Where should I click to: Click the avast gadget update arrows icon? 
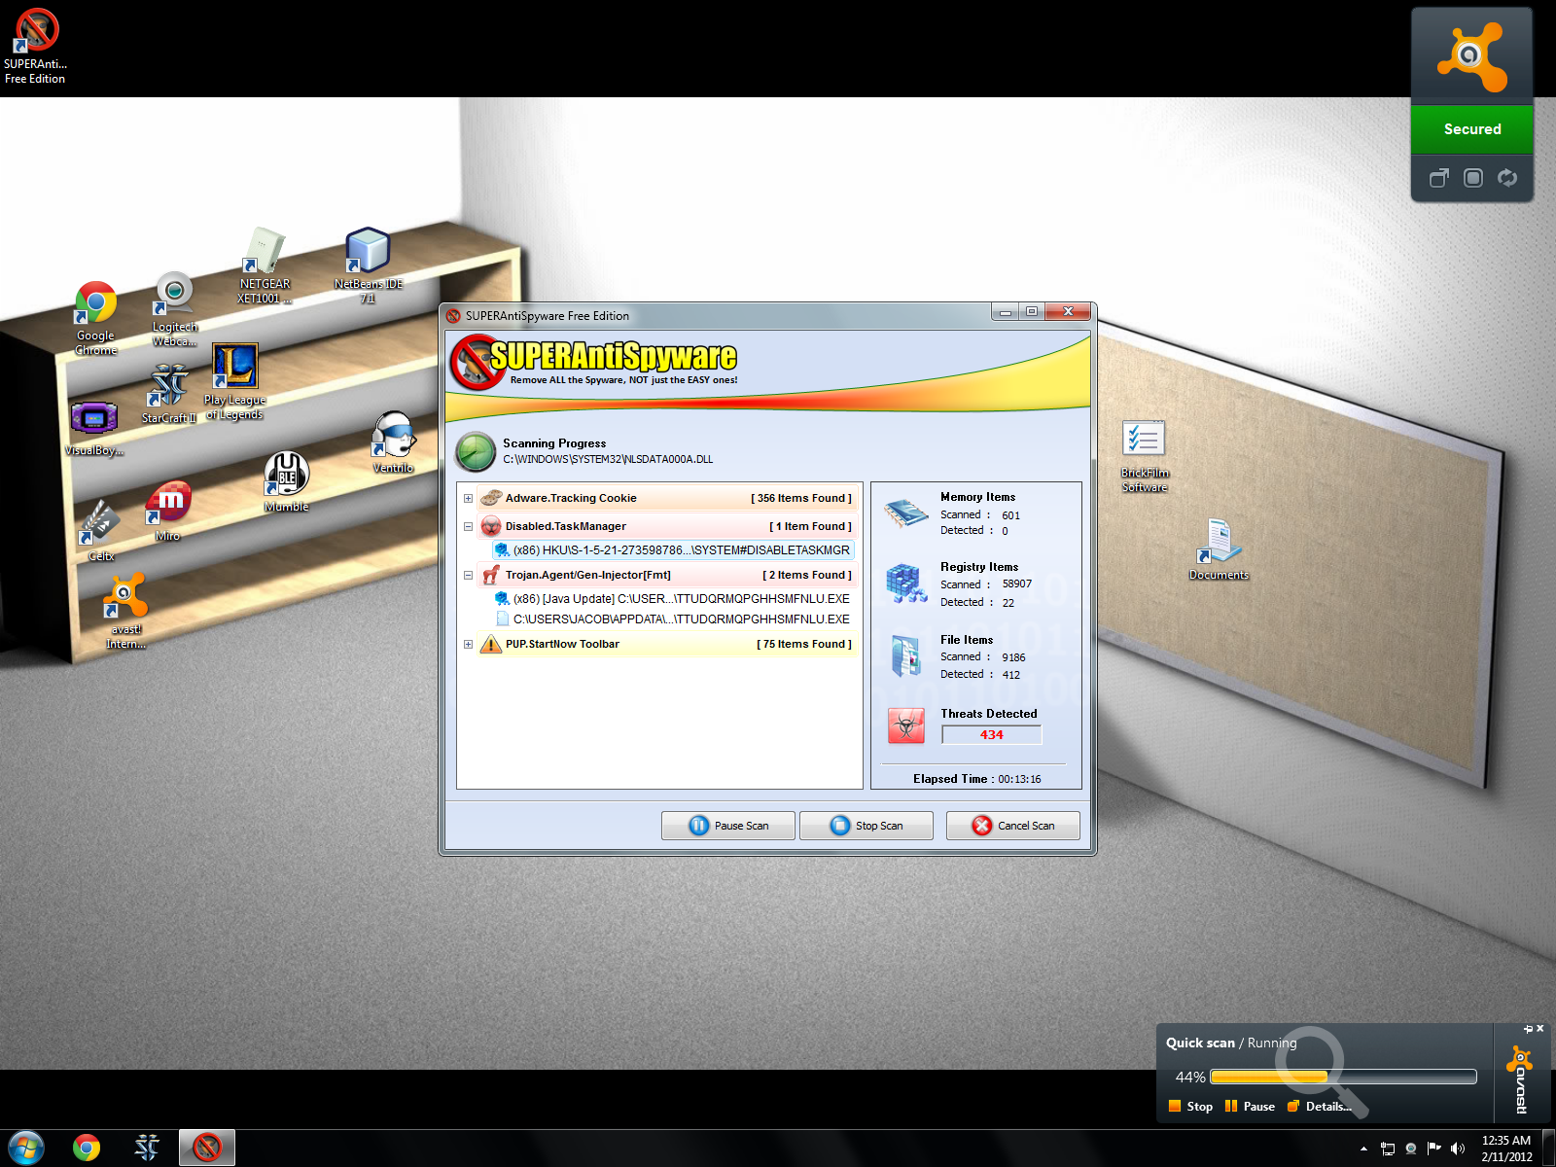click(x=1507, y=178)
